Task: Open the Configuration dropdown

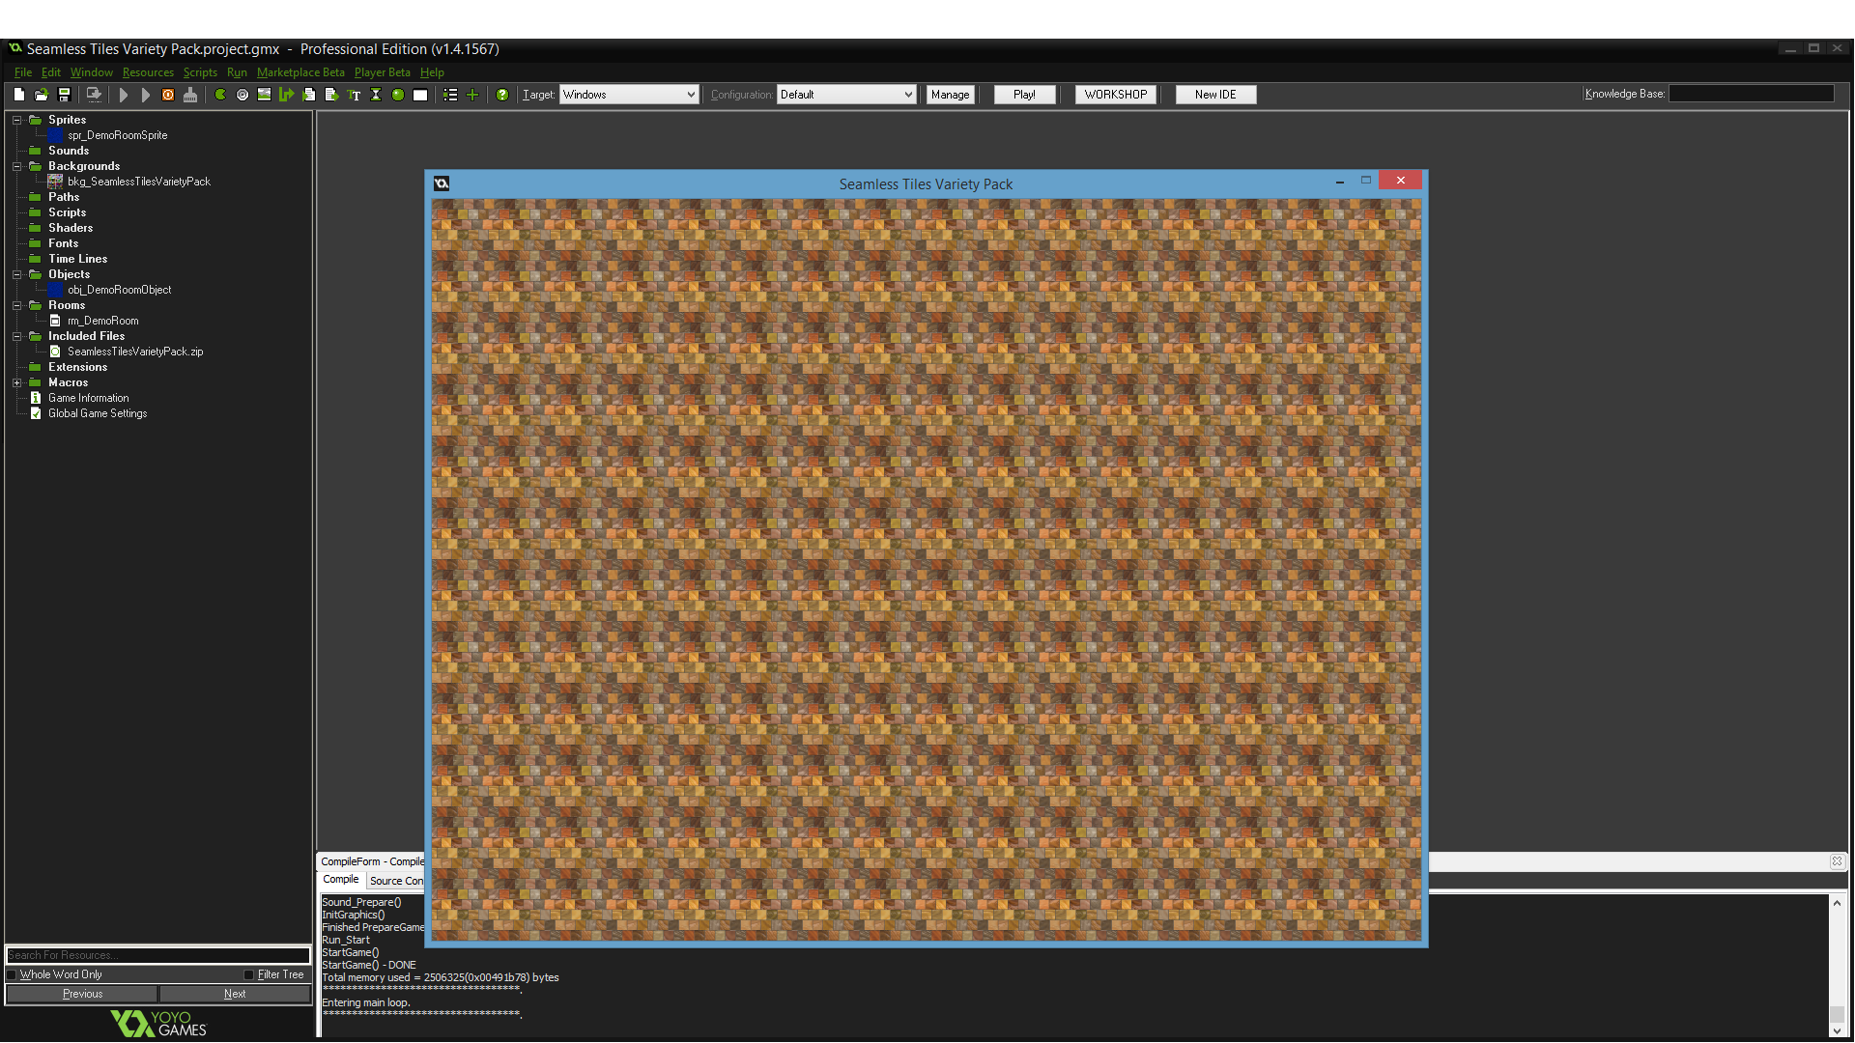Action: (x=906, y=95)
